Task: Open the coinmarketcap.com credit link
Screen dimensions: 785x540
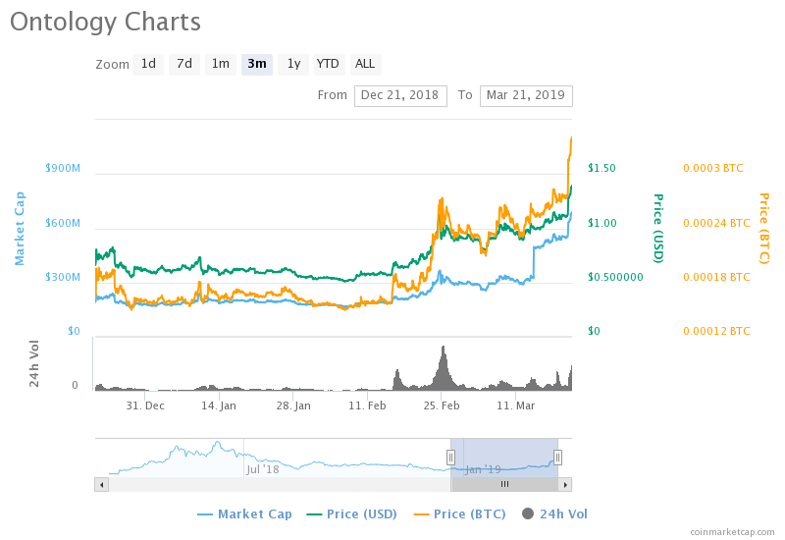Action: (x=732, y=531)
